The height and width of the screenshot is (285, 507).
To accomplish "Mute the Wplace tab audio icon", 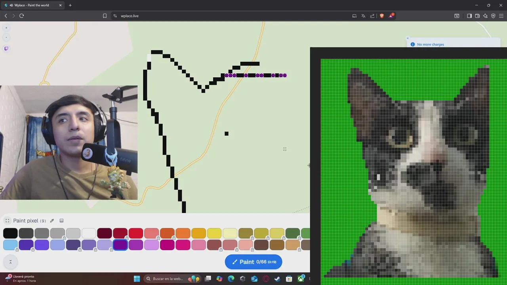I will pyautogui.click(x=11, y=5).
